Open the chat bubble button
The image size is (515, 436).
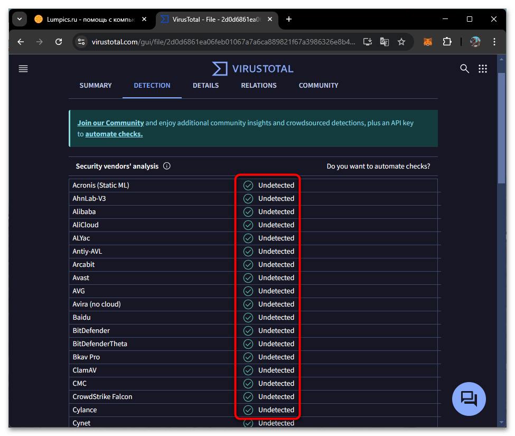coord(469,399)
